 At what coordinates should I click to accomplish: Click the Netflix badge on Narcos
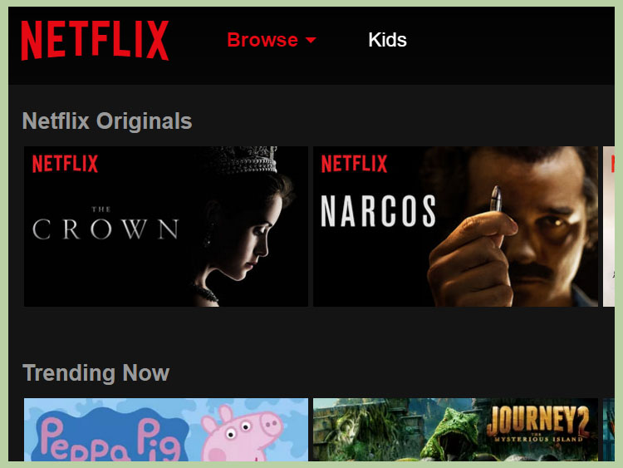[354, 164]
